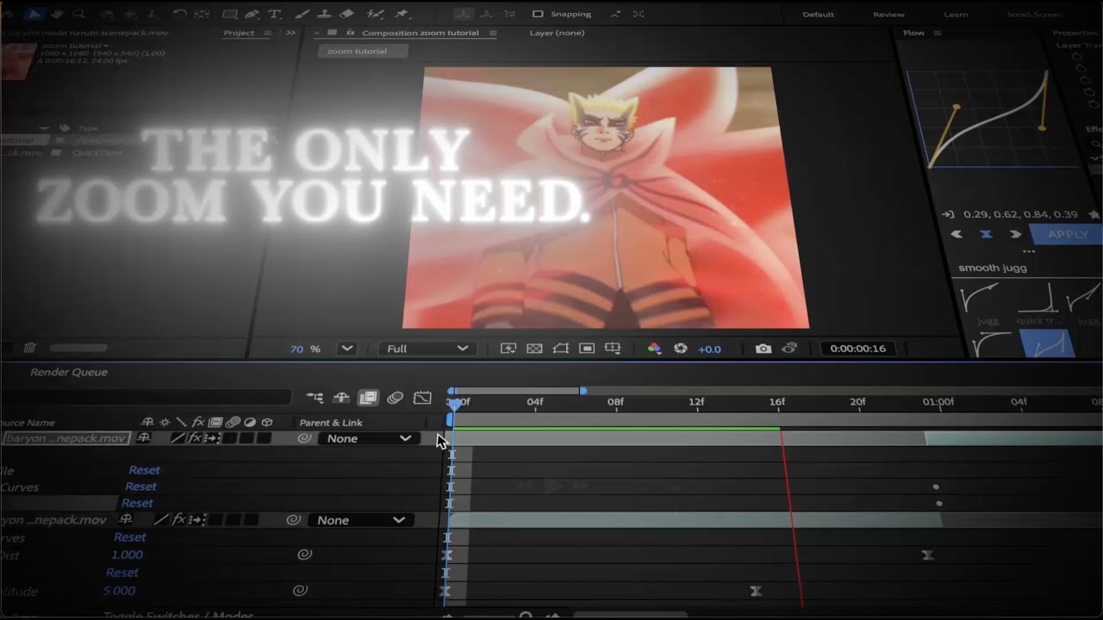The width and height of the screenshot is (1103, 620).
Task: Toggle the composition panel lock icon
Action: 350,33
